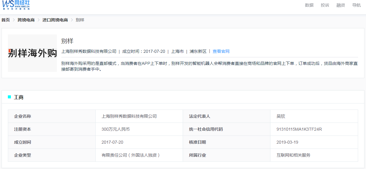Click the 企业名称 label cell
Image resolution: width=366 pixels, height=169 pixels.
pos(52,116)
